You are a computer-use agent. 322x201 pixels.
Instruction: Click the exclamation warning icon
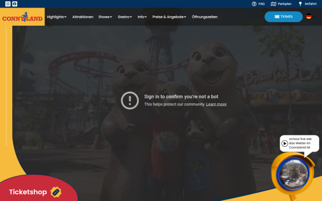coord(130,101)
